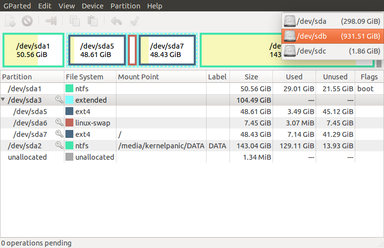Sort by Partition column header
The height and width of the screenshot is (248, 384).
tap(32, 77)
